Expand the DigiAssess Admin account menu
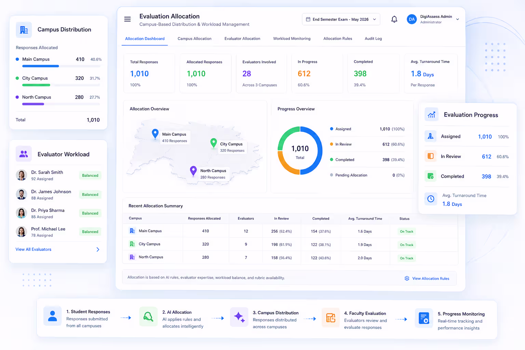Screen dimensions: 525x350 pos(457,19)
